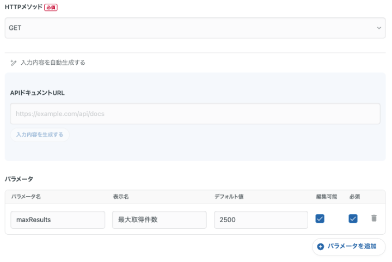
Task: Delete the maxResults parameter with trash icon
Action: pos(373,218)
